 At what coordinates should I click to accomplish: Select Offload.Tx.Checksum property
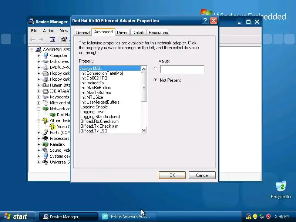pyautogui.click(x=110, y=126)
